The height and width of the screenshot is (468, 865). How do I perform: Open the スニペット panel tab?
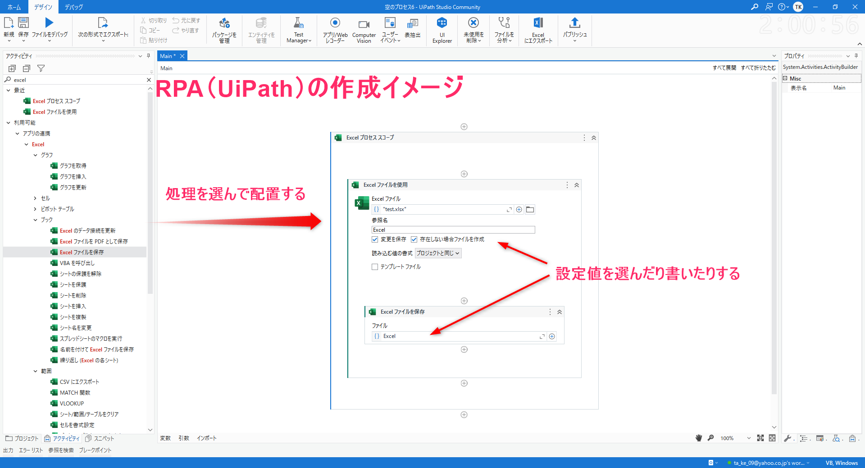tap(100, 438)
